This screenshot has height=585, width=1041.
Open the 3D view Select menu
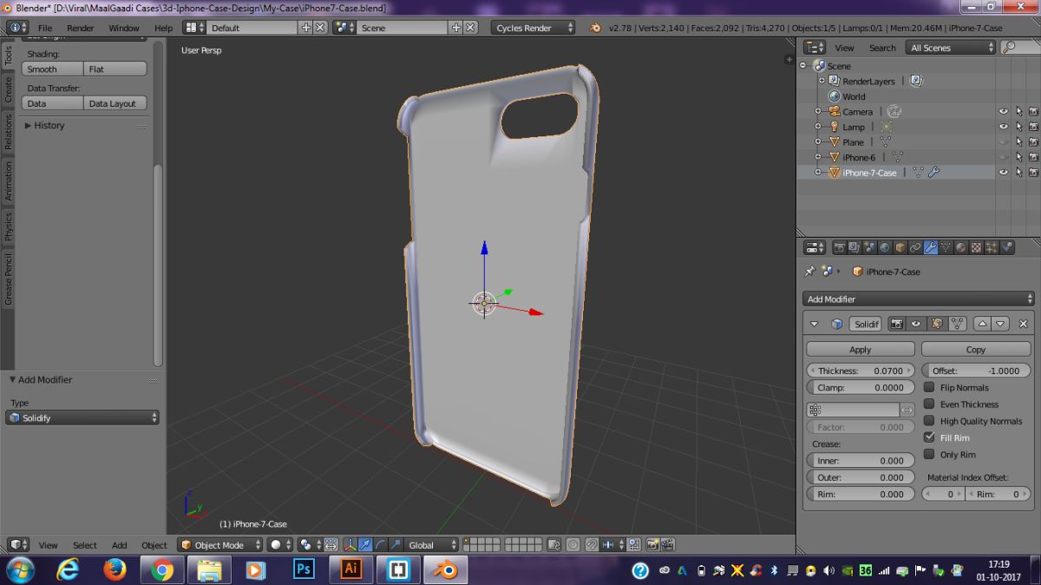[85, 545]
